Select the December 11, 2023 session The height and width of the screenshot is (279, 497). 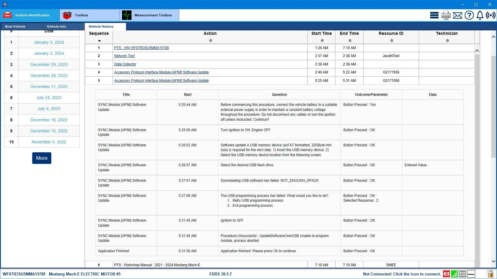coord(49,87)
